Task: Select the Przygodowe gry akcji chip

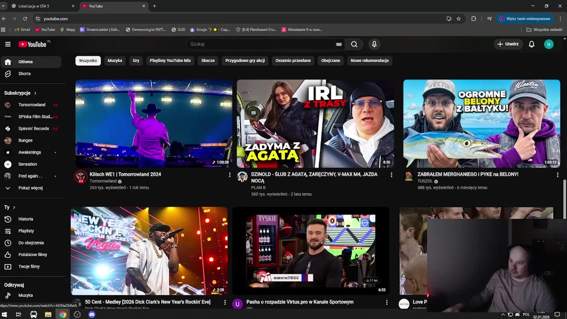Action: coord(245,61)
